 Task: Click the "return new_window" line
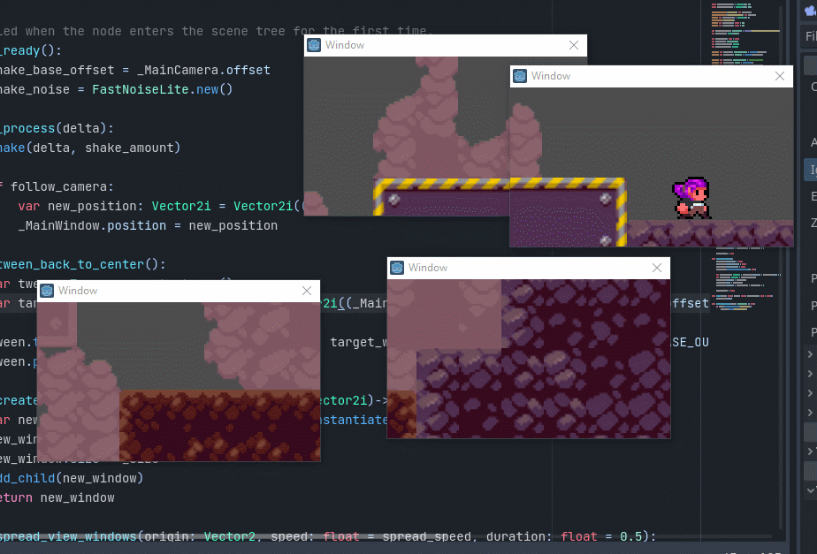point(57,497)
